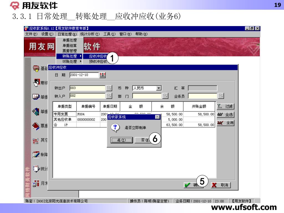Open the 期初 sidebar icon
The image size is (284, 213).
(36, 83)
